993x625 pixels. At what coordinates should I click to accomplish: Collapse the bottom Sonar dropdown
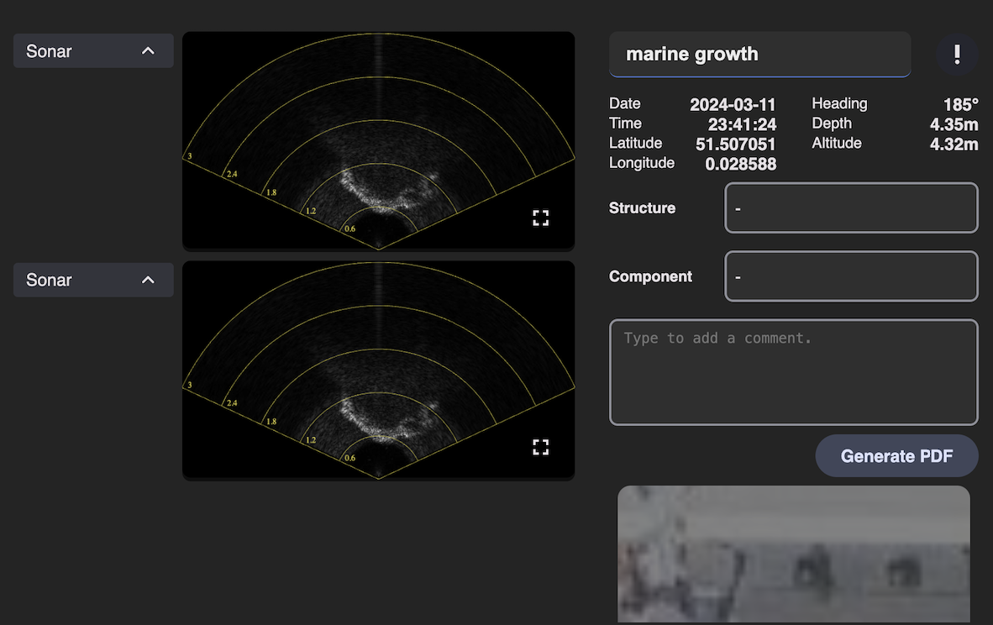click(93, 280)
